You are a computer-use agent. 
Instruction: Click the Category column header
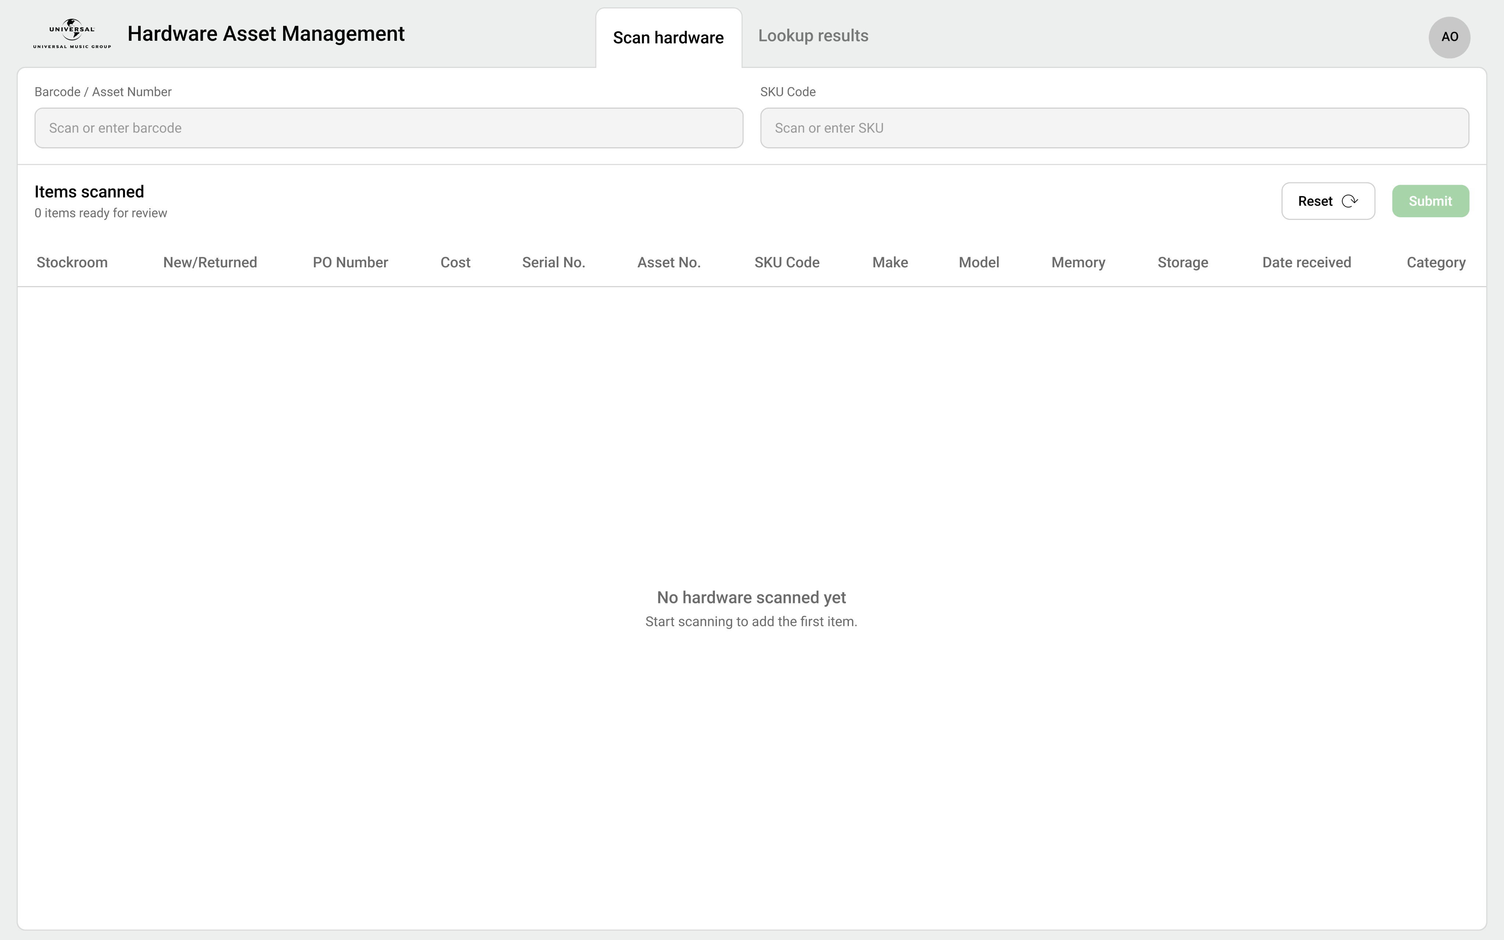(x=1436, y=262)
